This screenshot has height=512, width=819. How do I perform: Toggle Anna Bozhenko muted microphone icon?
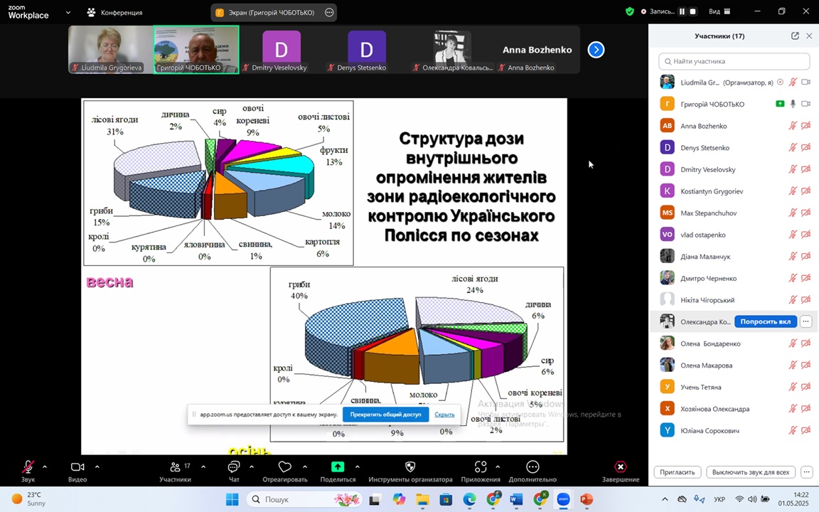tap(793, 126)
